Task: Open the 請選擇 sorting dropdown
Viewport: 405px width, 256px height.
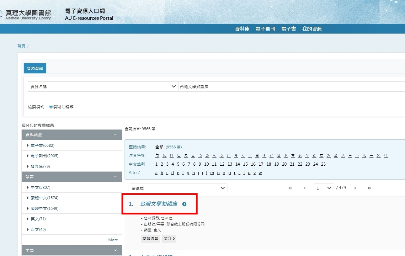Action: click(178, 188)
